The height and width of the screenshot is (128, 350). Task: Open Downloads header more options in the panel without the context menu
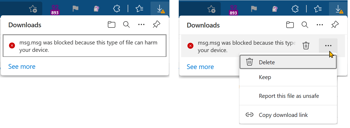coord(141,25)
